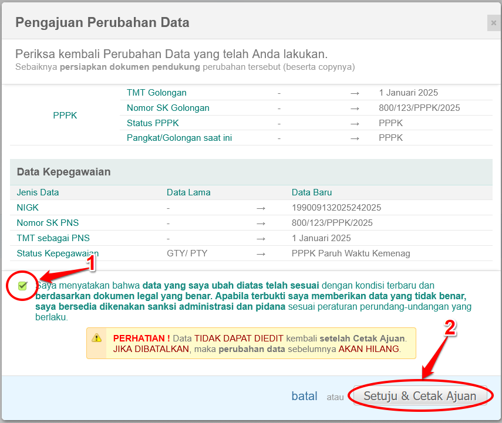
Task: Select the NIGK value 199009132025242025
Action: point(336,208)
